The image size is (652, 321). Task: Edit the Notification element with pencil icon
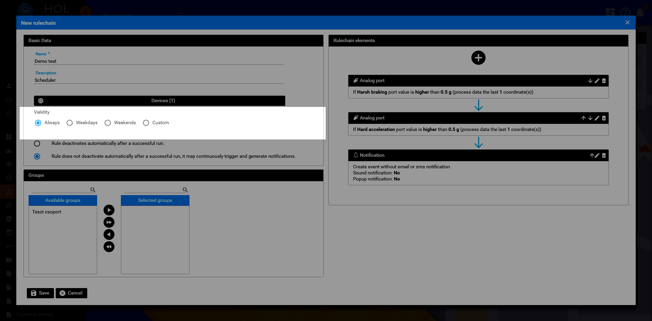pyautogui.click(x=597, y=155)
